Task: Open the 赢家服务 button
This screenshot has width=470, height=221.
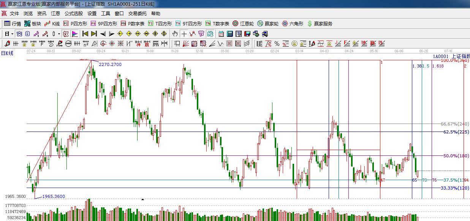Action: (320, 24)
